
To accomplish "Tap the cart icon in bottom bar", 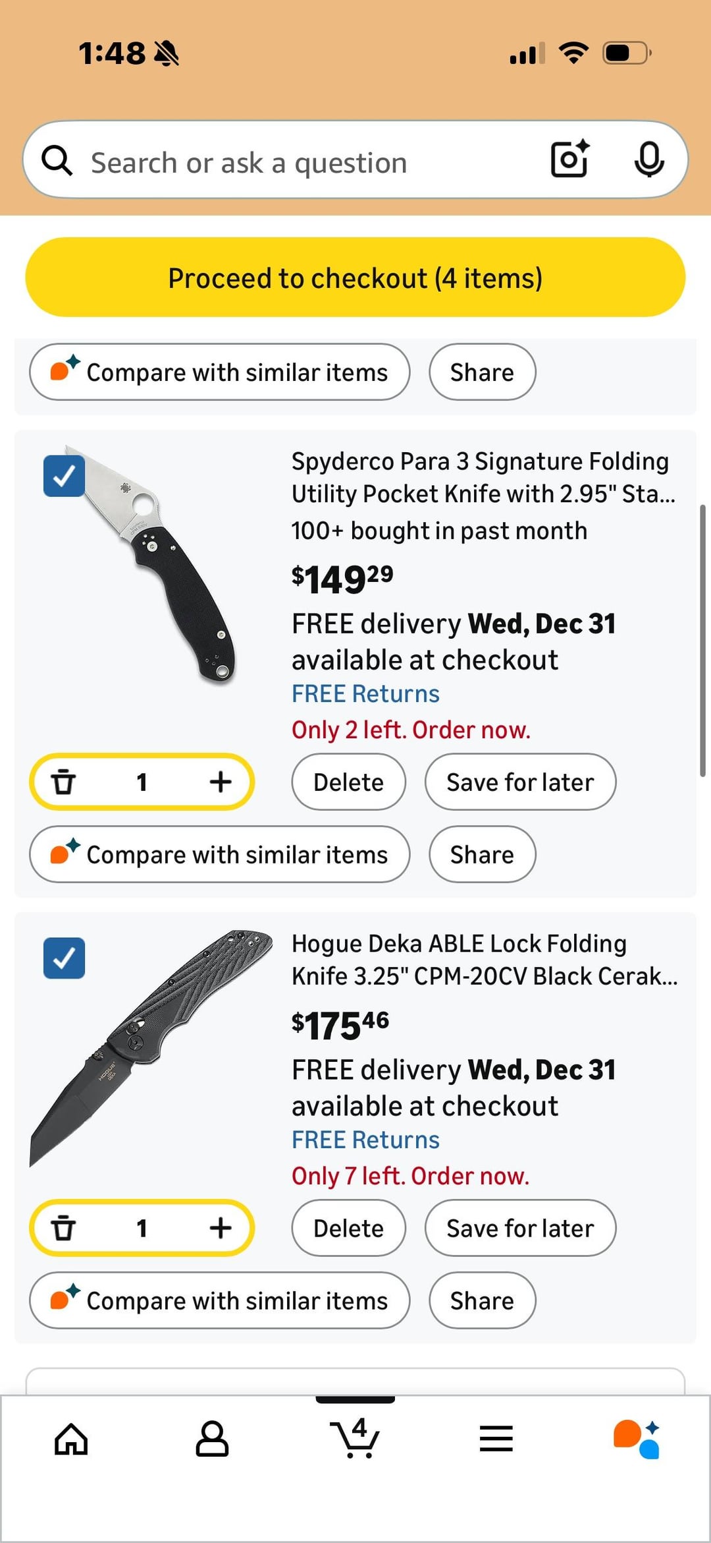I will click(355, 1438).
